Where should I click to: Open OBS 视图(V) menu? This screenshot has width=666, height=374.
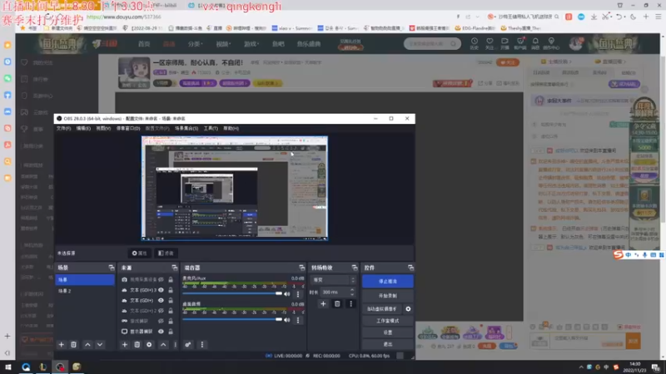[103, 128]
